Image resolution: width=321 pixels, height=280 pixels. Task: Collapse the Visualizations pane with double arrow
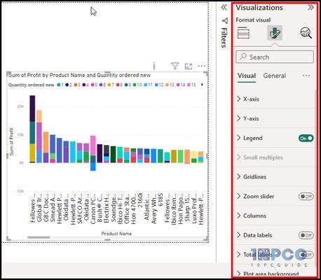tap(310, 8)
